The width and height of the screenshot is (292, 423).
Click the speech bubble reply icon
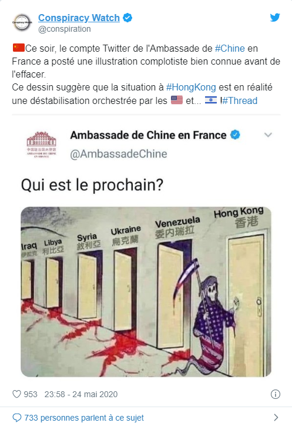coord(16,418)
